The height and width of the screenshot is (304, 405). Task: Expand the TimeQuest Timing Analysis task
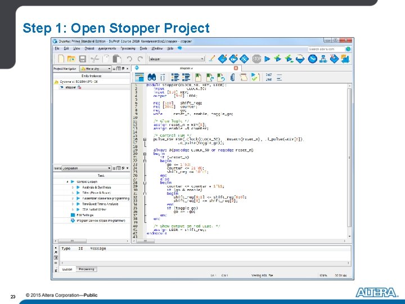(x=73, y=204)
